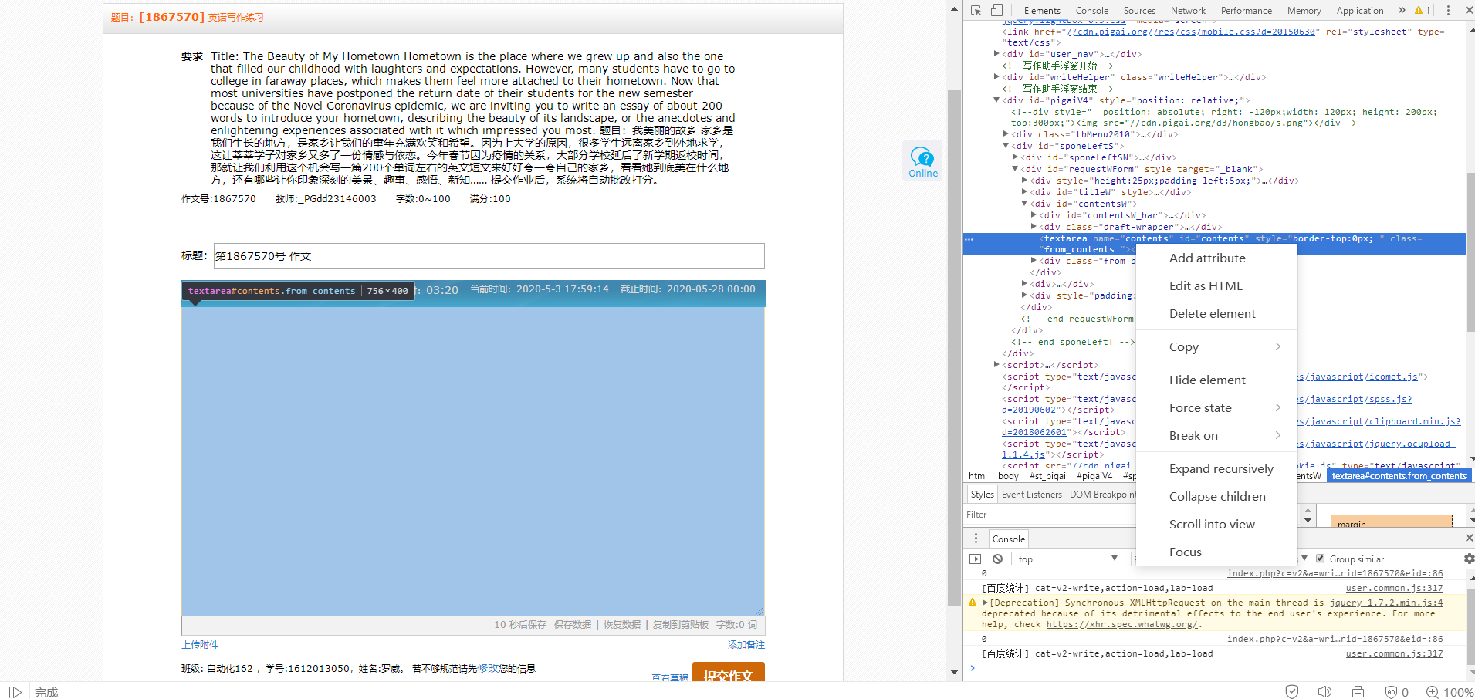The width and height of the screenshot is (1475, 699).
Task: Choose Delete element from context menu
Action: click(1216, 314)
